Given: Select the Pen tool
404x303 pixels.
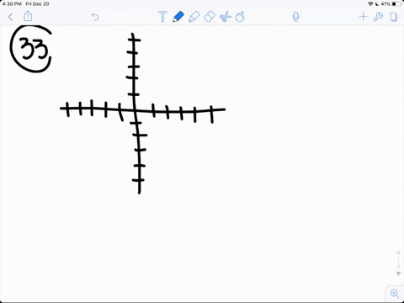Looking at the screenshot, I should click(x=178, y=17).
